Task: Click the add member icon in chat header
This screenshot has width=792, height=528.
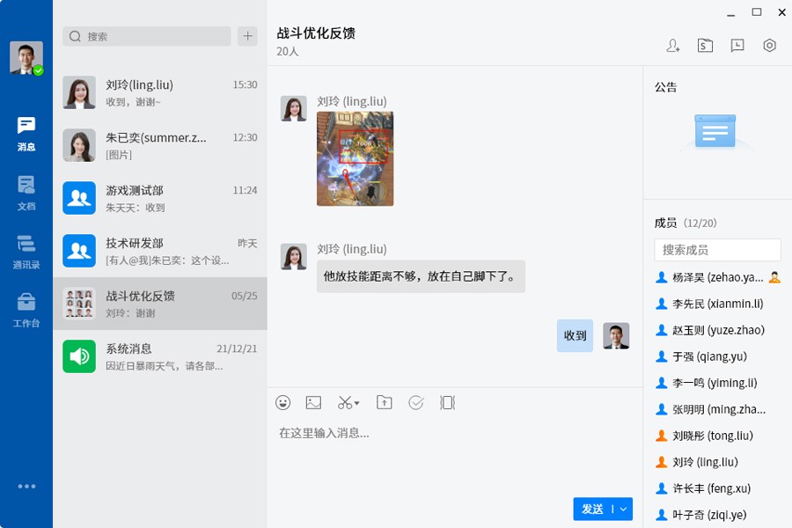Action: click(x=672, y=45)
